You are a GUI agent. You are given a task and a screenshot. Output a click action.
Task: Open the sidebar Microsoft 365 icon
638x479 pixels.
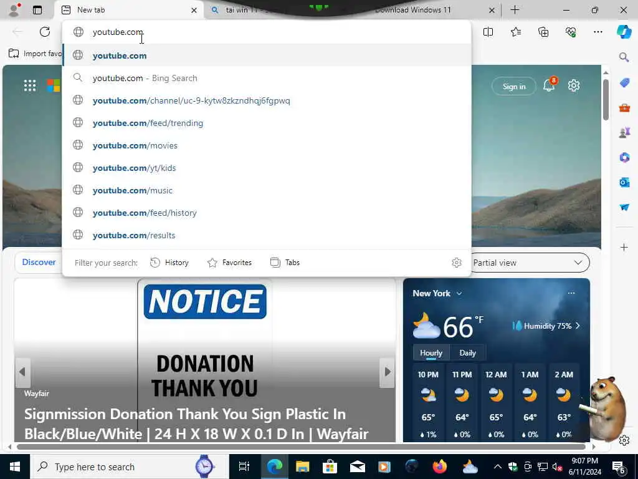pyautogui.click(x=624, y=157)
